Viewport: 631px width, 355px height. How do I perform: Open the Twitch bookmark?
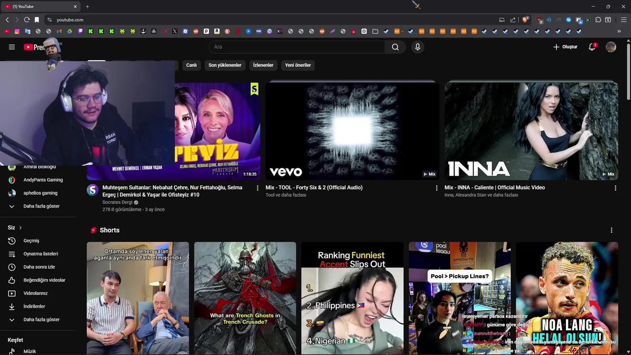(x=80, y=31)
